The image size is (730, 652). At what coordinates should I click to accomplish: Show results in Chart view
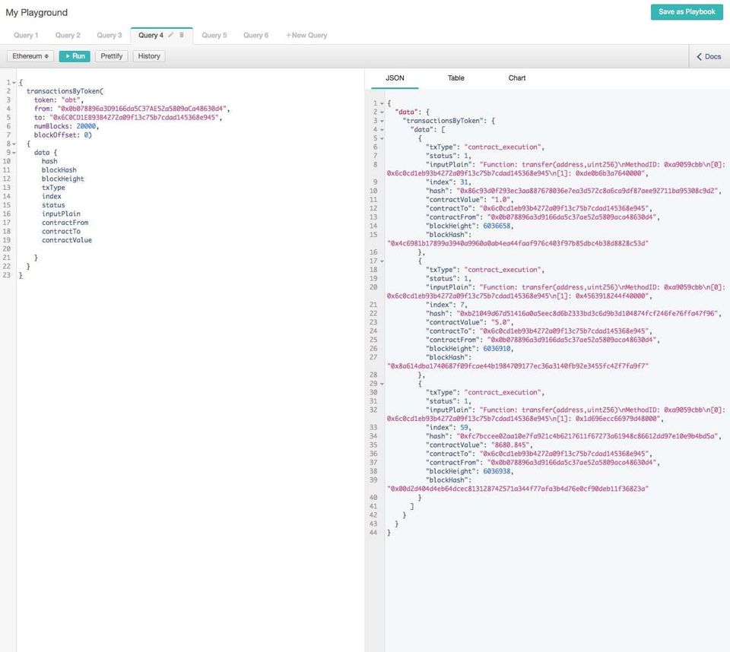[517, 78]
